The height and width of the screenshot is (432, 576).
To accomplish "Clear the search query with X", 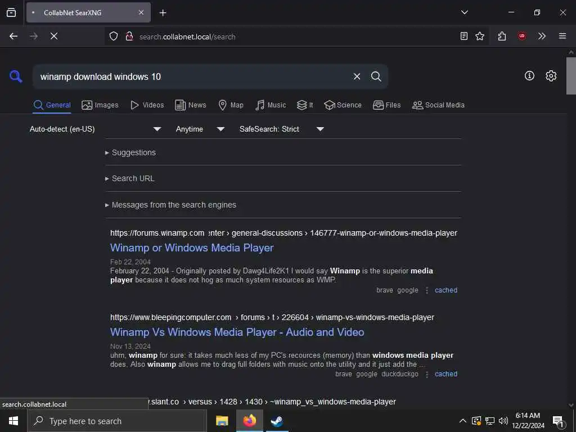I will pos(357,76).
